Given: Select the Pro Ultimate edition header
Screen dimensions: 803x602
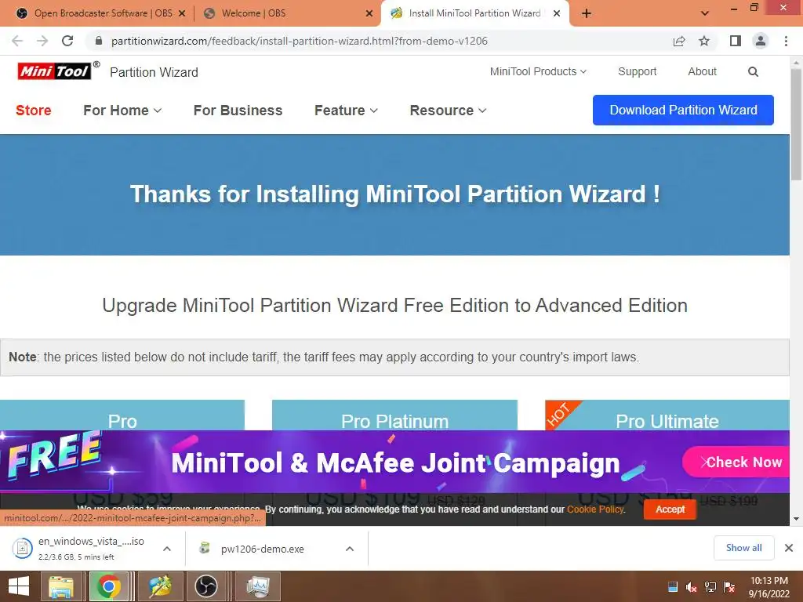Looking at the screenshot, I should point(667,415).
